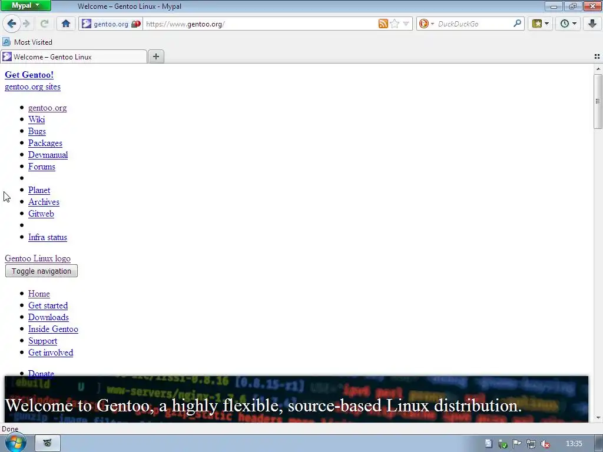603x452 pixels.
Task: Open the Support link
Action: [42, 341]
